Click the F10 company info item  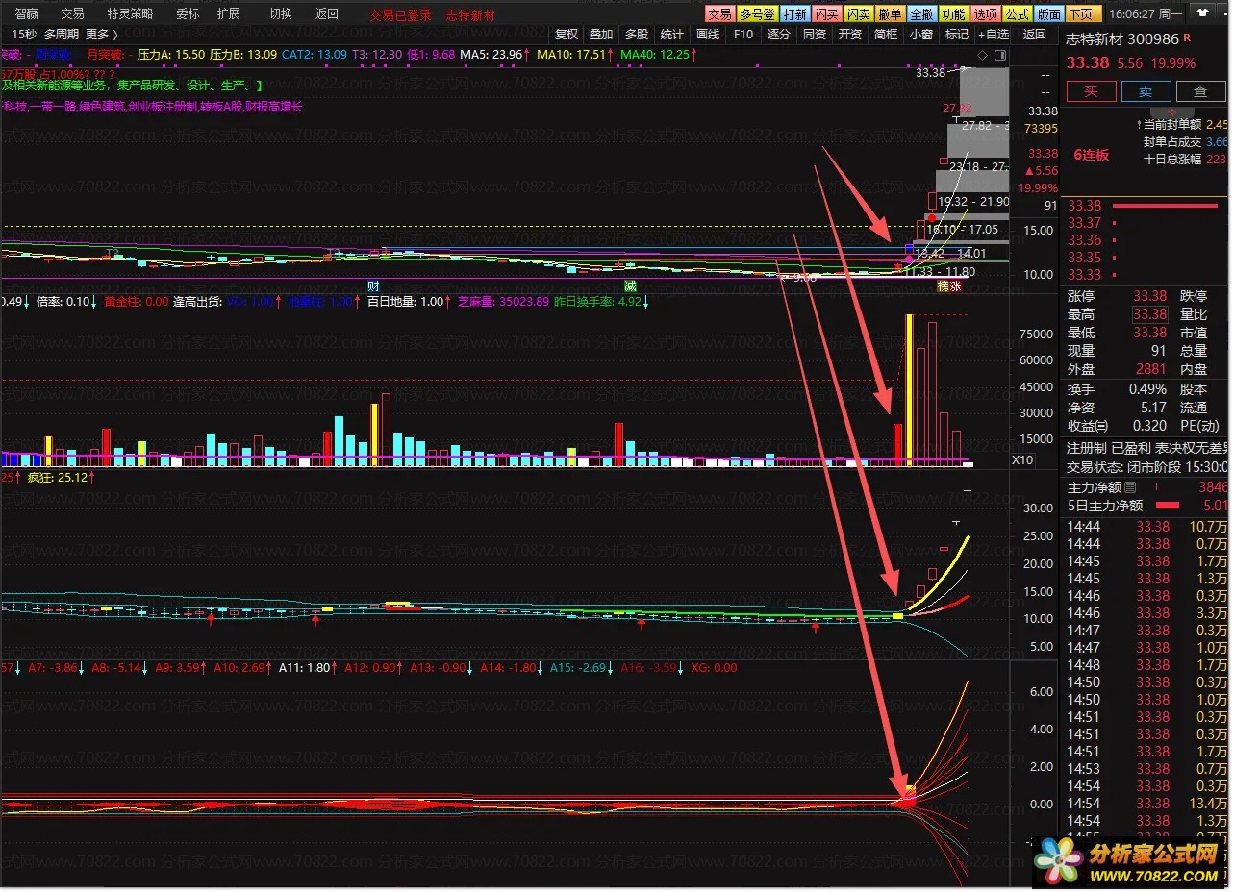pos(743,35)
